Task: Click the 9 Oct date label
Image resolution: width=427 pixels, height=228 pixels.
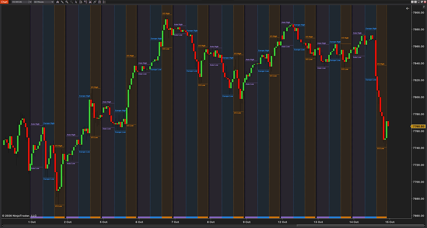Action: pos(246,222)
